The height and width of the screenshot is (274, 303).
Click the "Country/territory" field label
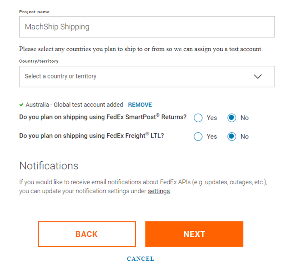(x=39, y=61)
